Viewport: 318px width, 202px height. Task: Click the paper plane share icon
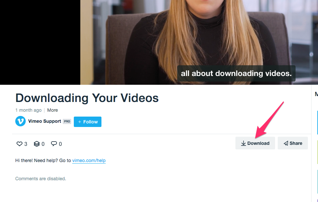tap(286, 143)
